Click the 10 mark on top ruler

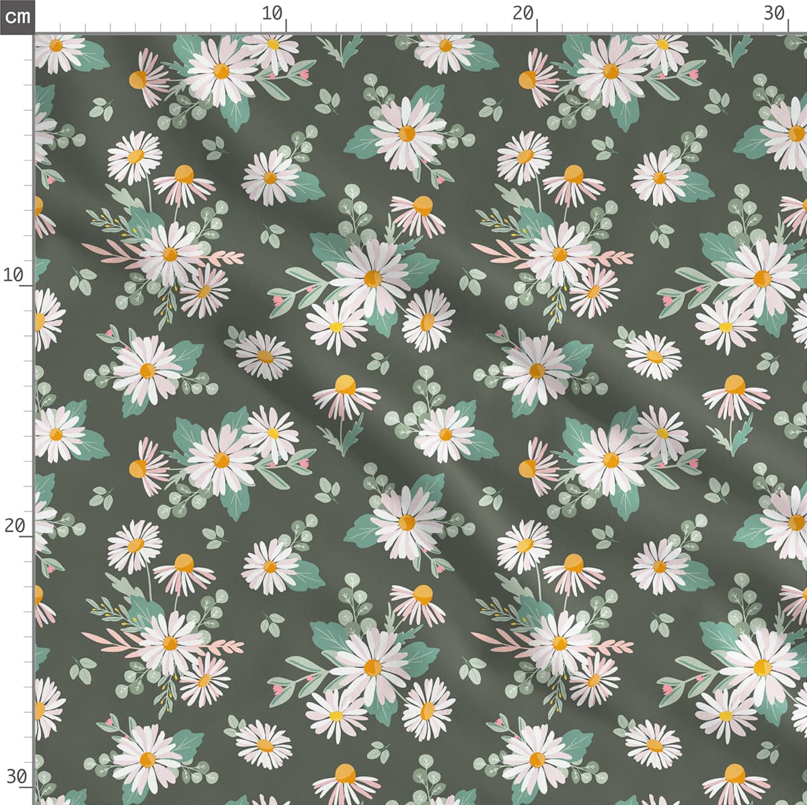pyautogui.click(x=272, y=13)
